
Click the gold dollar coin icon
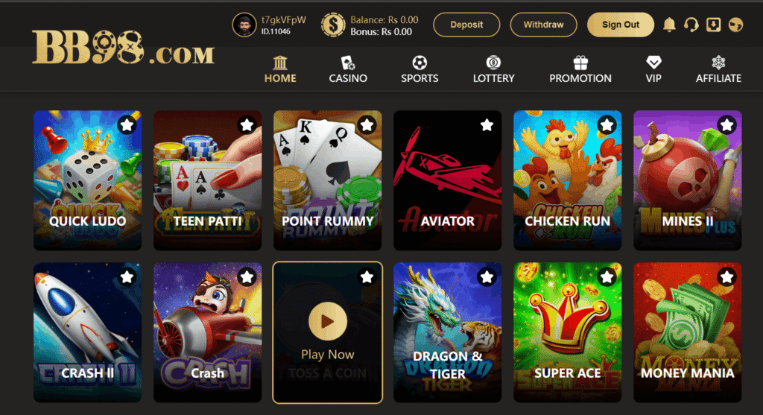point(333,25)
